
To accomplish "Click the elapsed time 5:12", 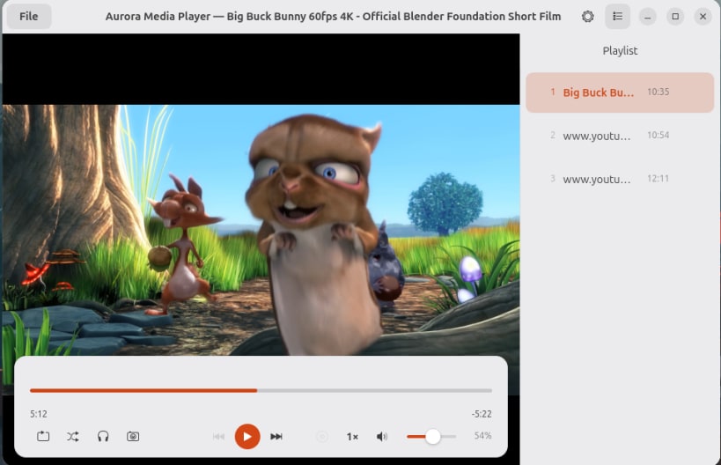I will click(39, 414).
